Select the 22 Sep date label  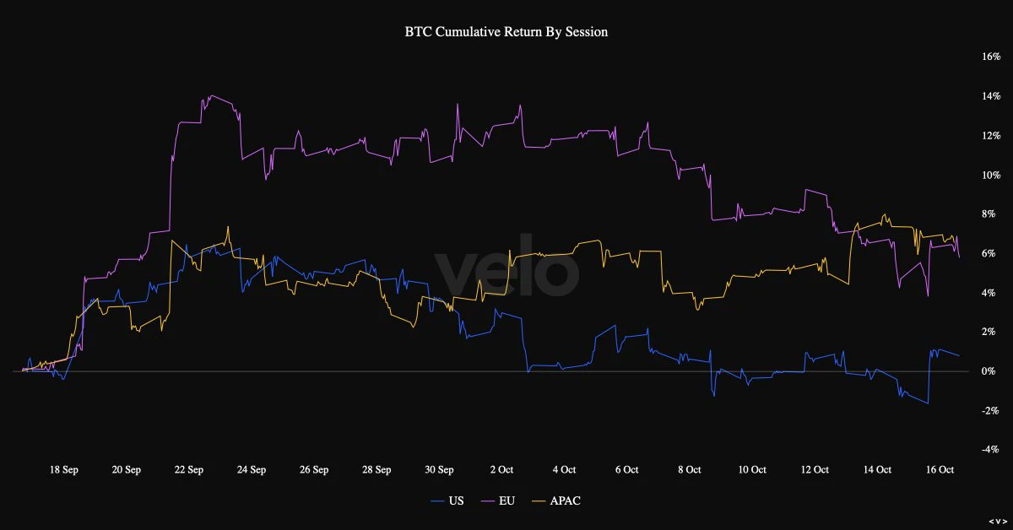click(x=189, y=470)
